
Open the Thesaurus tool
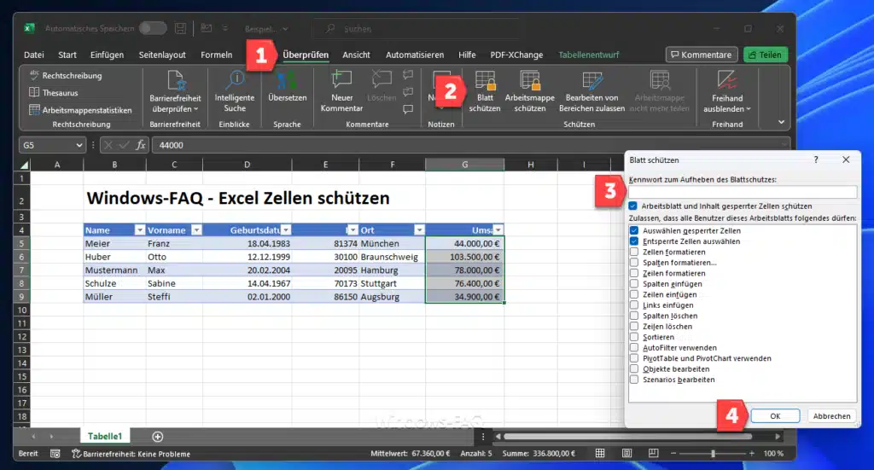[54, 92]
